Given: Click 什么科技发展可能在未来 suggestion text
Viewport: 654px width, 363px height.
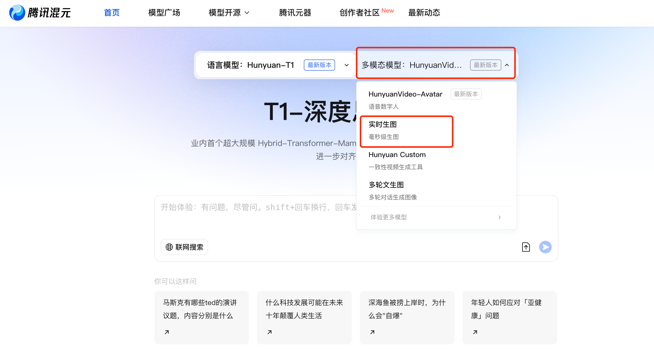Looking at the screenshot, I should tap(304, 302).
